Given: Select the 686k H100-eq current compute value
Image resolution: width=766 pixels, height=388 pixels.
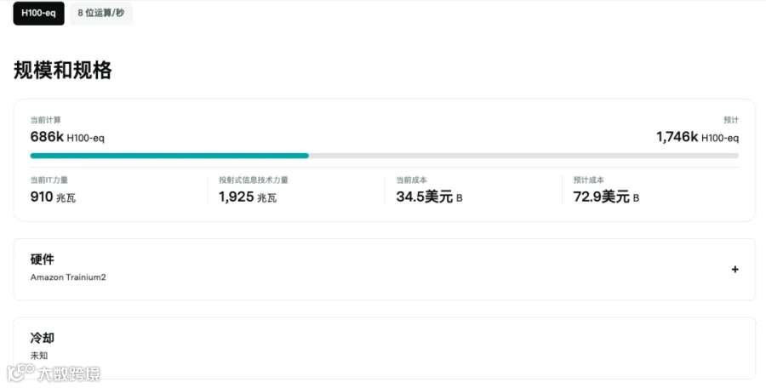Looking at the screenshot, I should click(x=67, y=137).
